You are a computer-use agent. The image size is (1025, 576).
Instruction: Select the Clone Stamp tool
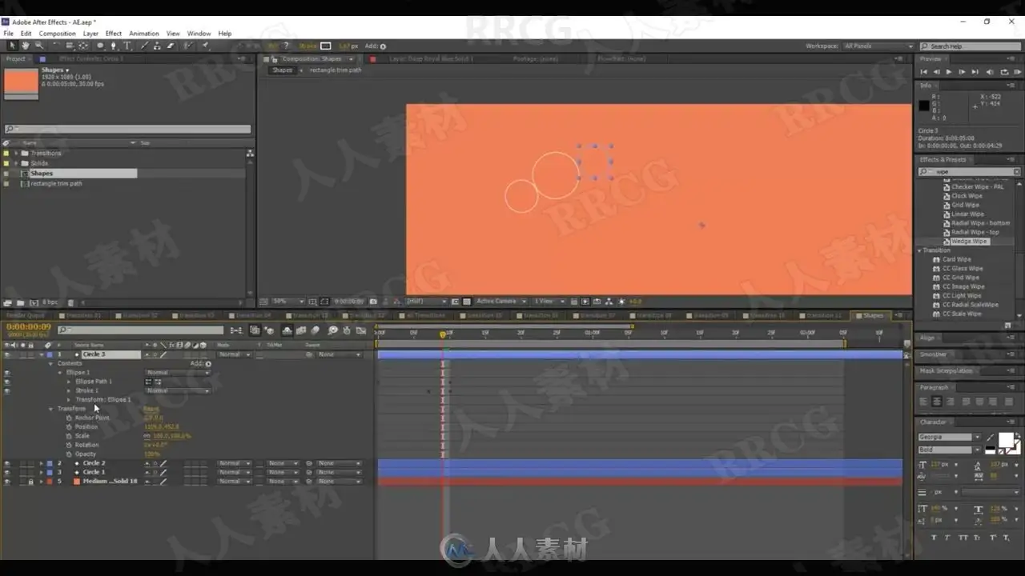click(x=157, y=46)
